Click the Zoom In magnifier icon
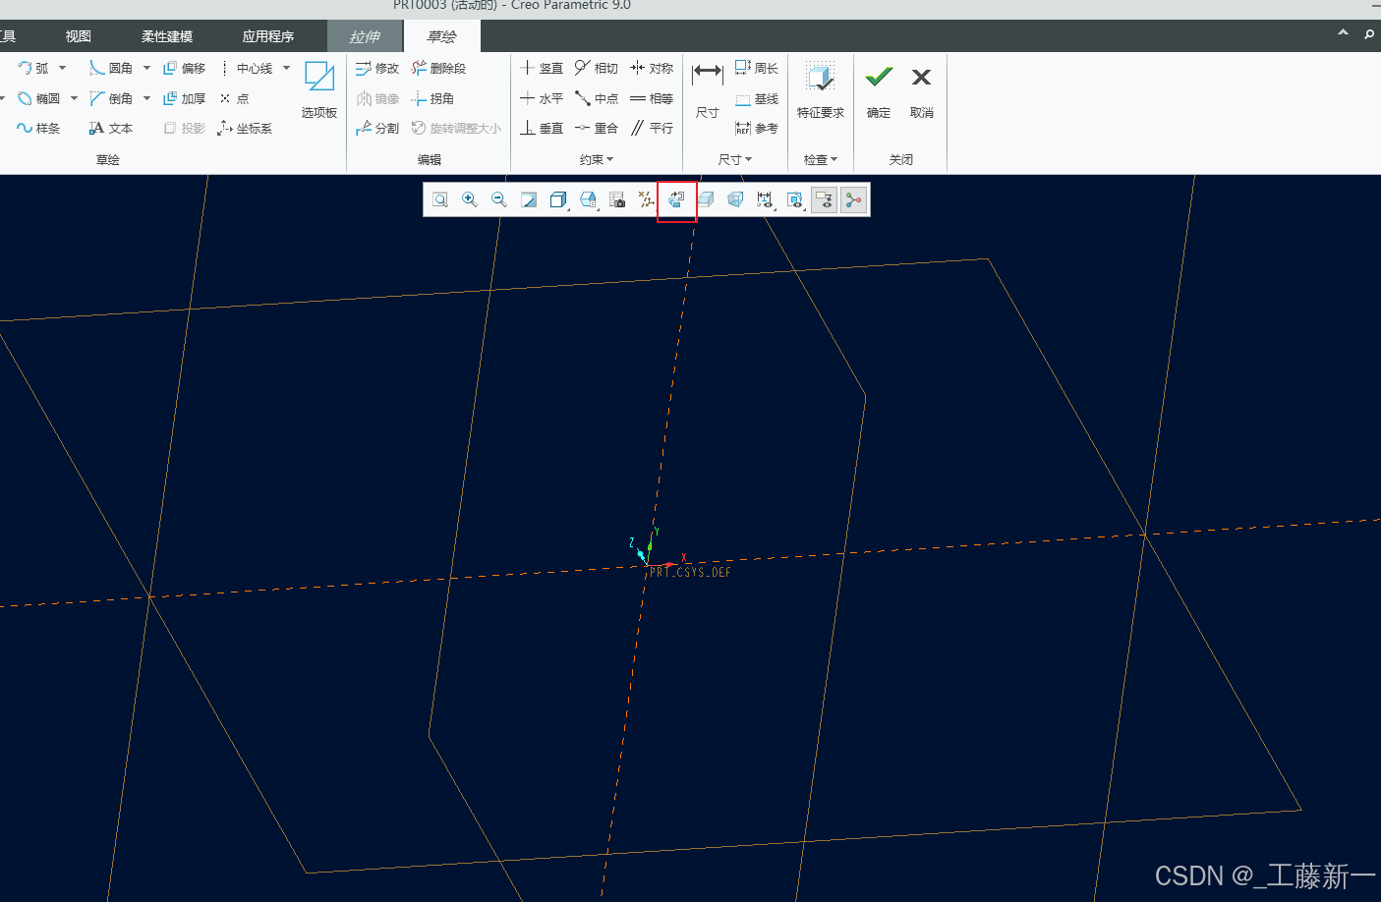 click(470, 199)
